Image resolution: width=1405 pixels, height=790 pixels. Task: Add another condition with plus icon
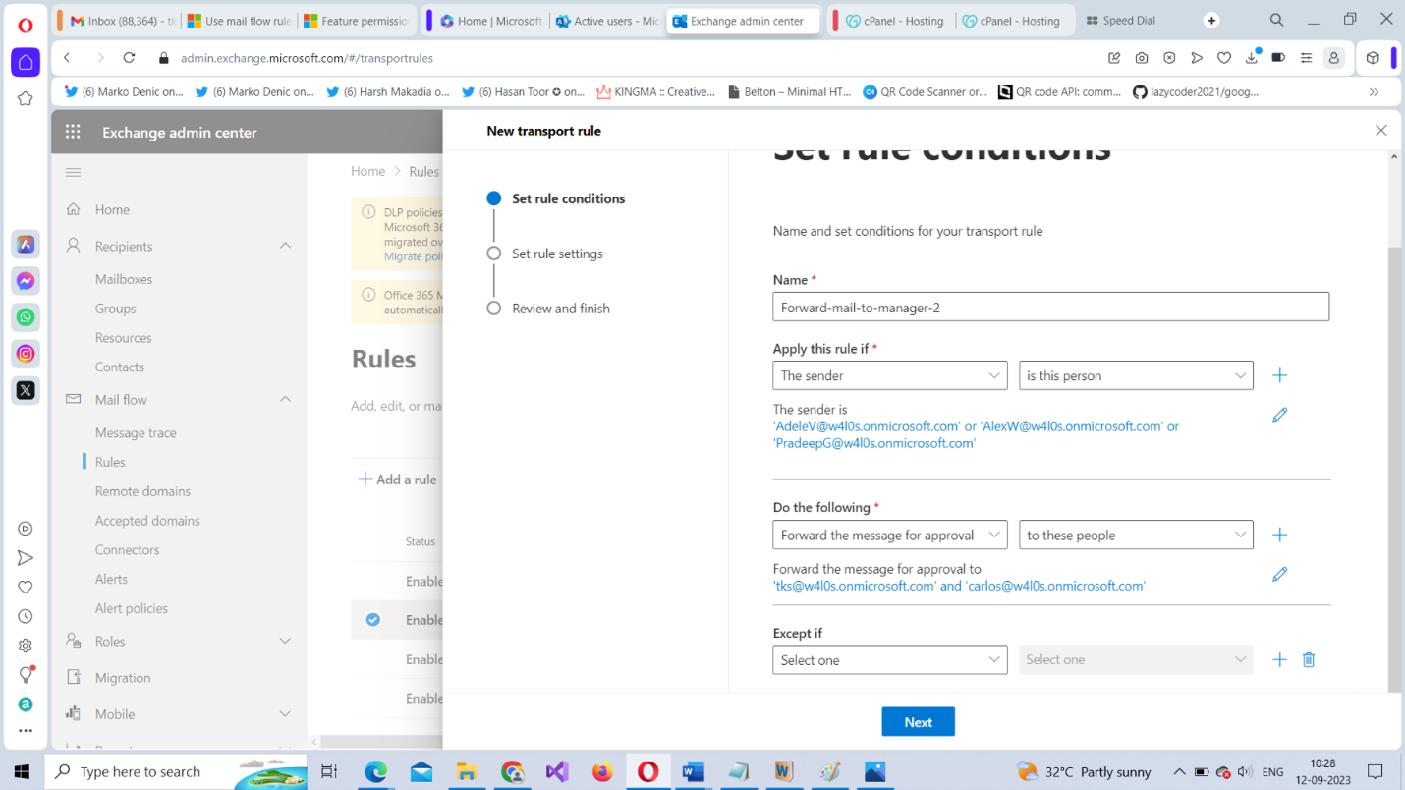click(x=1279, y=375)
